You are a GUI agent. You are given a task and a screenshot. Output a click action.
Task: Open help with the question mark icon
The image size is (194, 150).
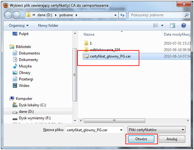tap(183, 26)
